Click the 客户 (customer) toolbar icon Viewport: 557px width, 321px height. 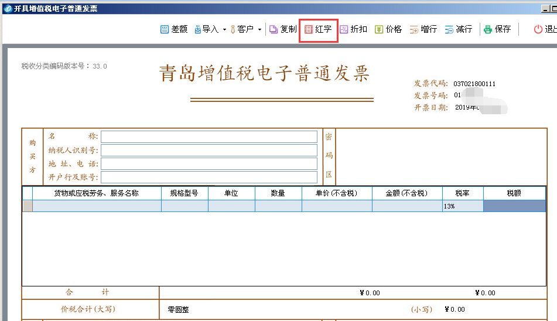tap(233, 29)
